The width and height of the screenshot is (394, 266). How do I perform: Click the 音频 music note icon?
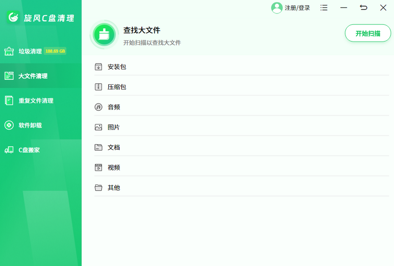tap(98, 107)
